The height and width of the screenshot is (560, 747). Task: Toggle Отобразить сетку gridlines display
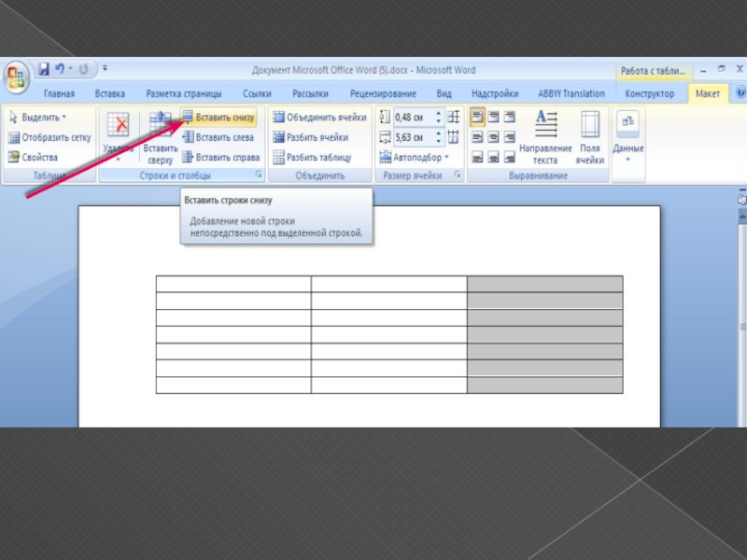(49, 137)
